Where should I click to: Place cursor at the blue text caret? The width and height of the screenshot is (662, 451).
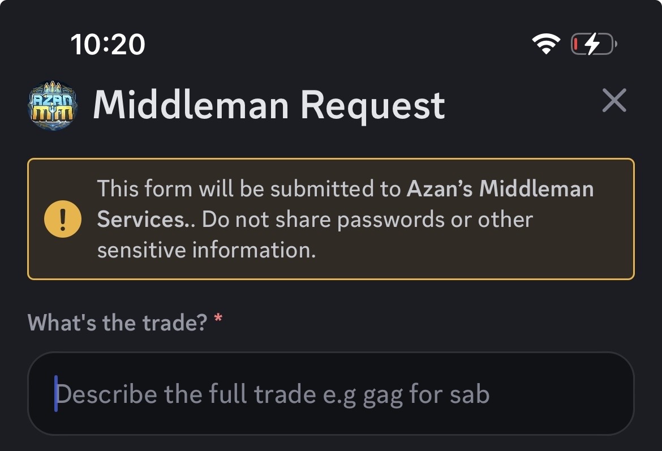56,394
